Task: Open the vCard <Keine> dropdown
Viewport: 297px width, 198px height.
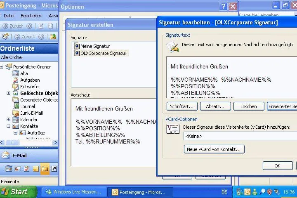Action: (x=240, y=136)
